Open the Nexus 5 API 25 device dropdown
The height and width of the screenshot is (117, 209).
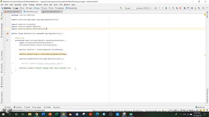pos(144,8)
